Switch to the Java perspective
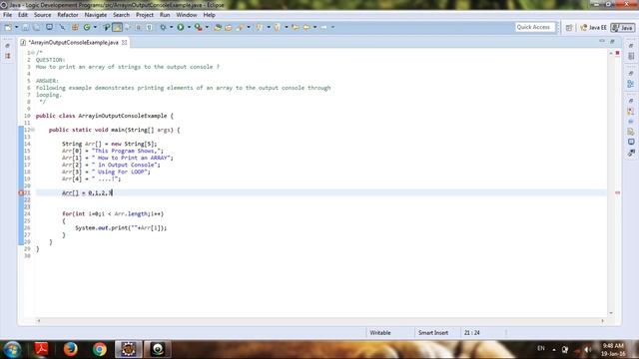The image size is (639, 359). click(622, 28)
